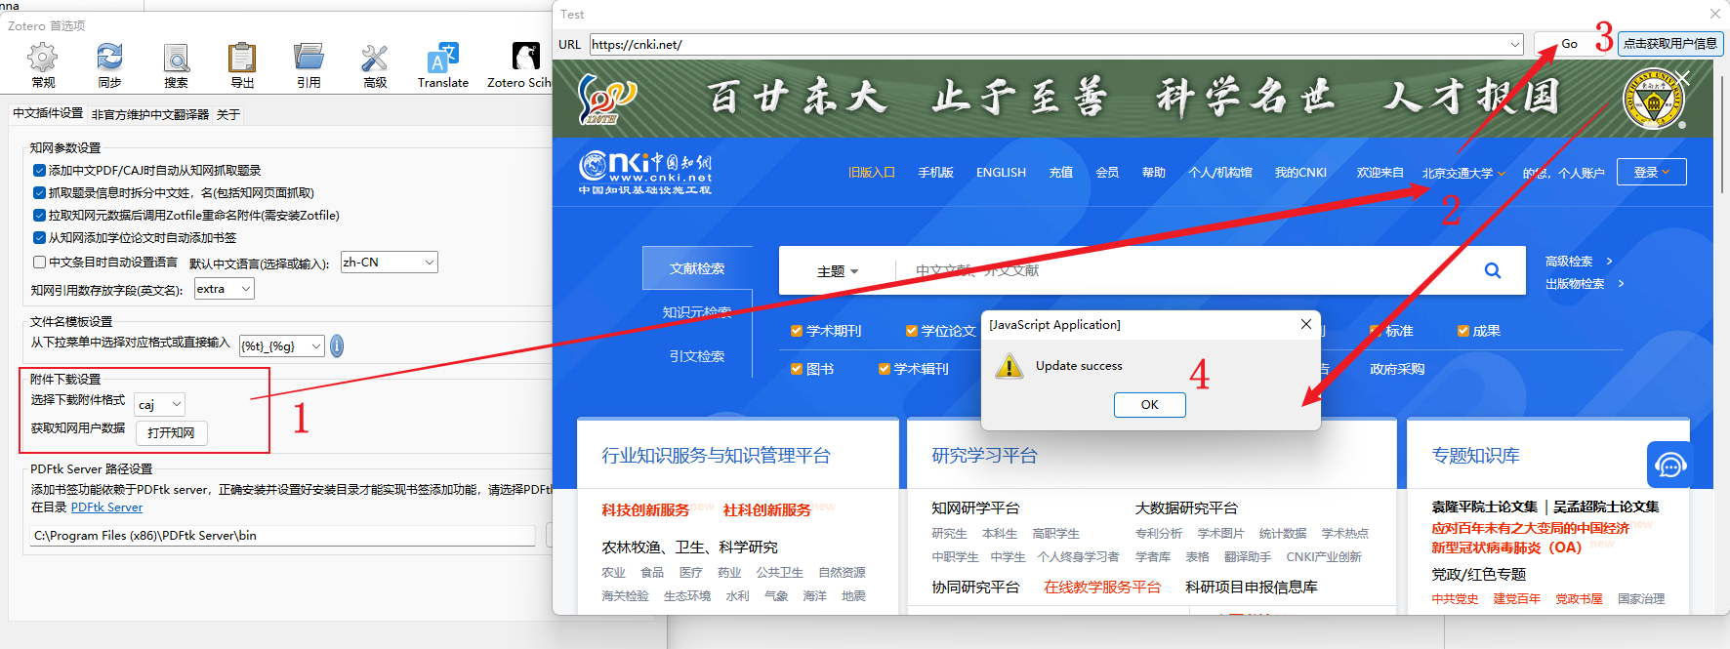This screenshot has width=1730, height=649.
Task: Open the 手机版 link
Action: point(935,173)
